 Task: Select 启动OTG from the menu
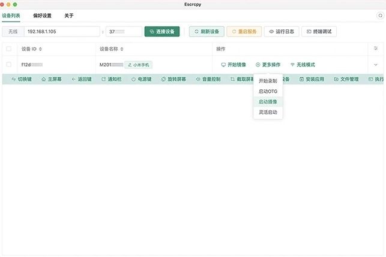pyautogui.click(x=268, y=92)
